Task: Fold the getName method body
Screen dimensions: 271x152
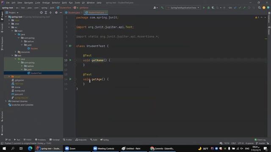Action: 75,60
